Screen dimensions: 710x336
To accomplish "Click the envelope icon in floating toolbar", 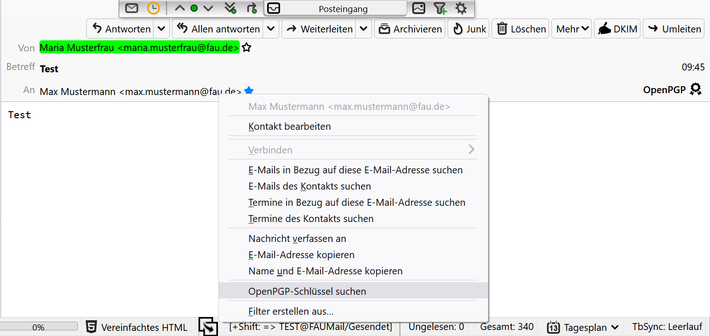I will click(x=132, y=8).
